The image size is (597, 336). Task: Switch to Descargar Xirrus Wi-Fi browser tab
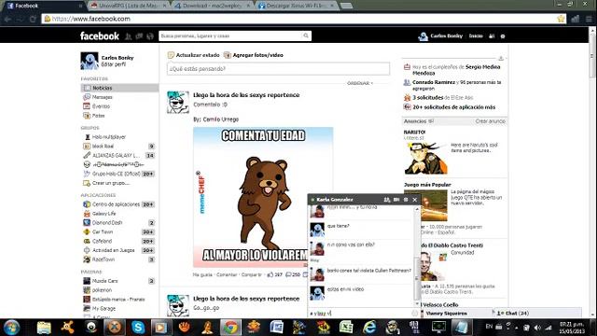pos(296,6)
